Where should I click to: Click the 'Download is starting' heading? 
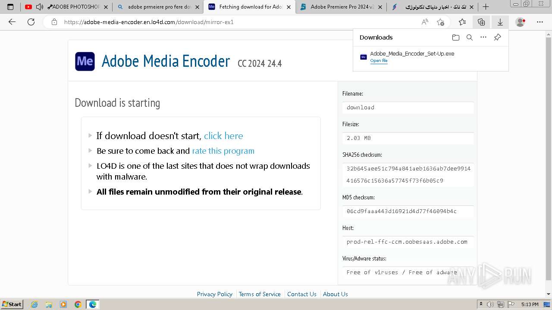(117, 103)
